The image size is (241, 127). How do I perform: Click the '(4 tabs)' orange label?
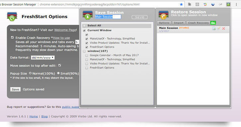184,28
